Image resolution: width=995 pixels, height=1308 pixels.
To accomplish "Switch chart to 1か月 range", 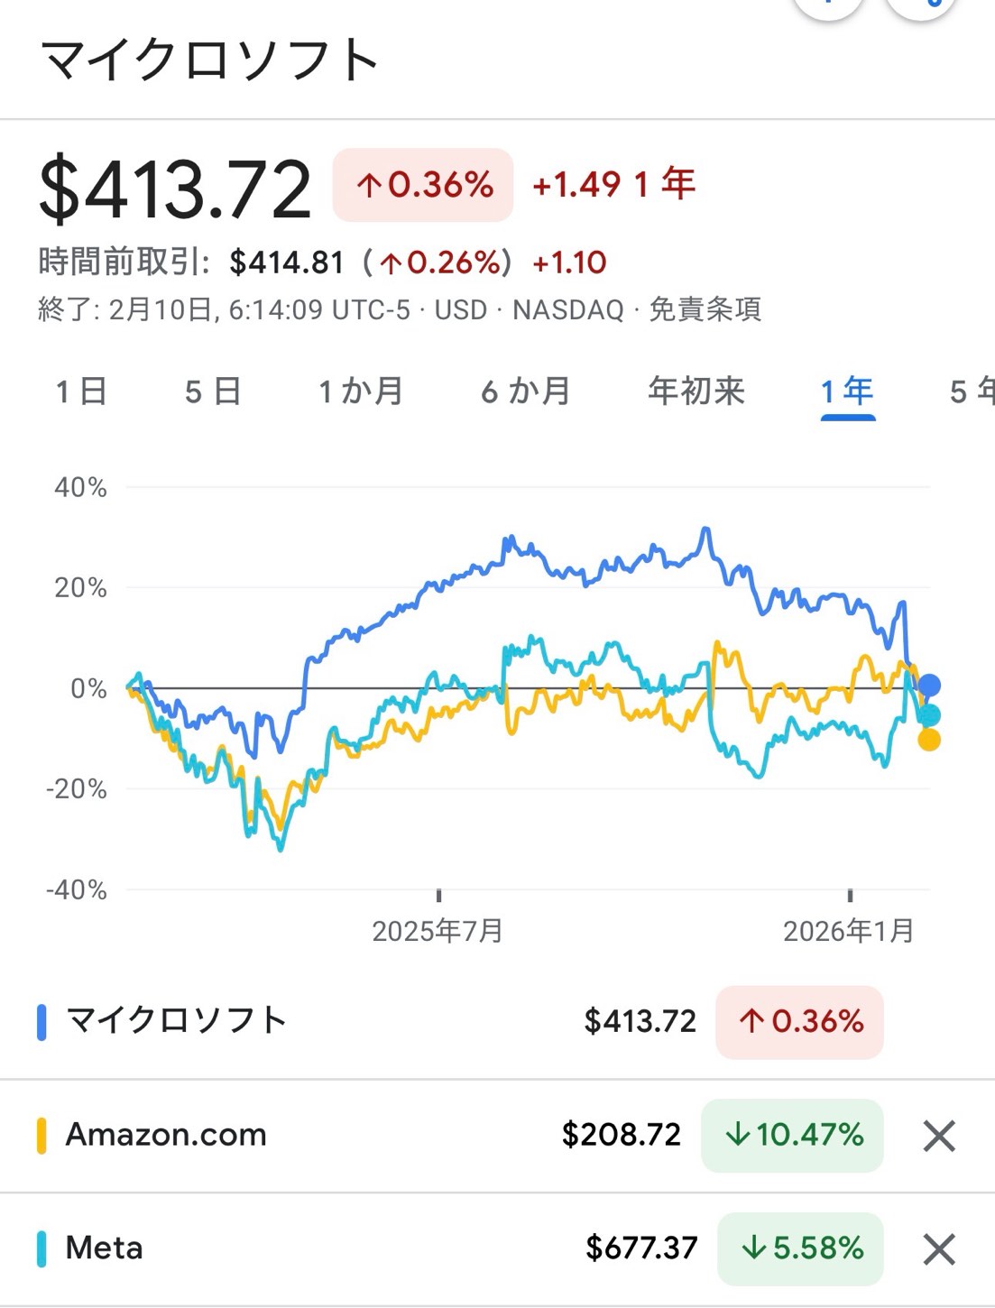I will [x=361, y=391].
